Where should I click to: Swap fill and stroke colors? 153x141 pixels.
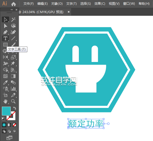pos(15,108)
